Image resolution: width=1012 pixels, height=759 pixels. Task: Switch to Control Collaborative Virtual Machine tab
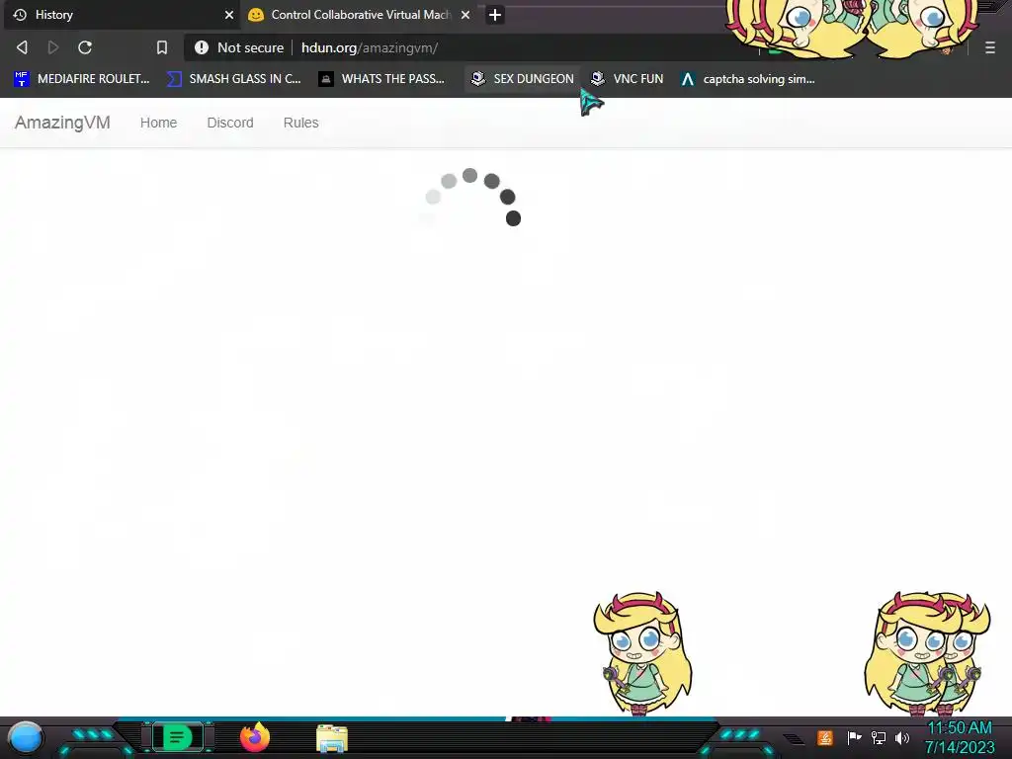point(360,15)
